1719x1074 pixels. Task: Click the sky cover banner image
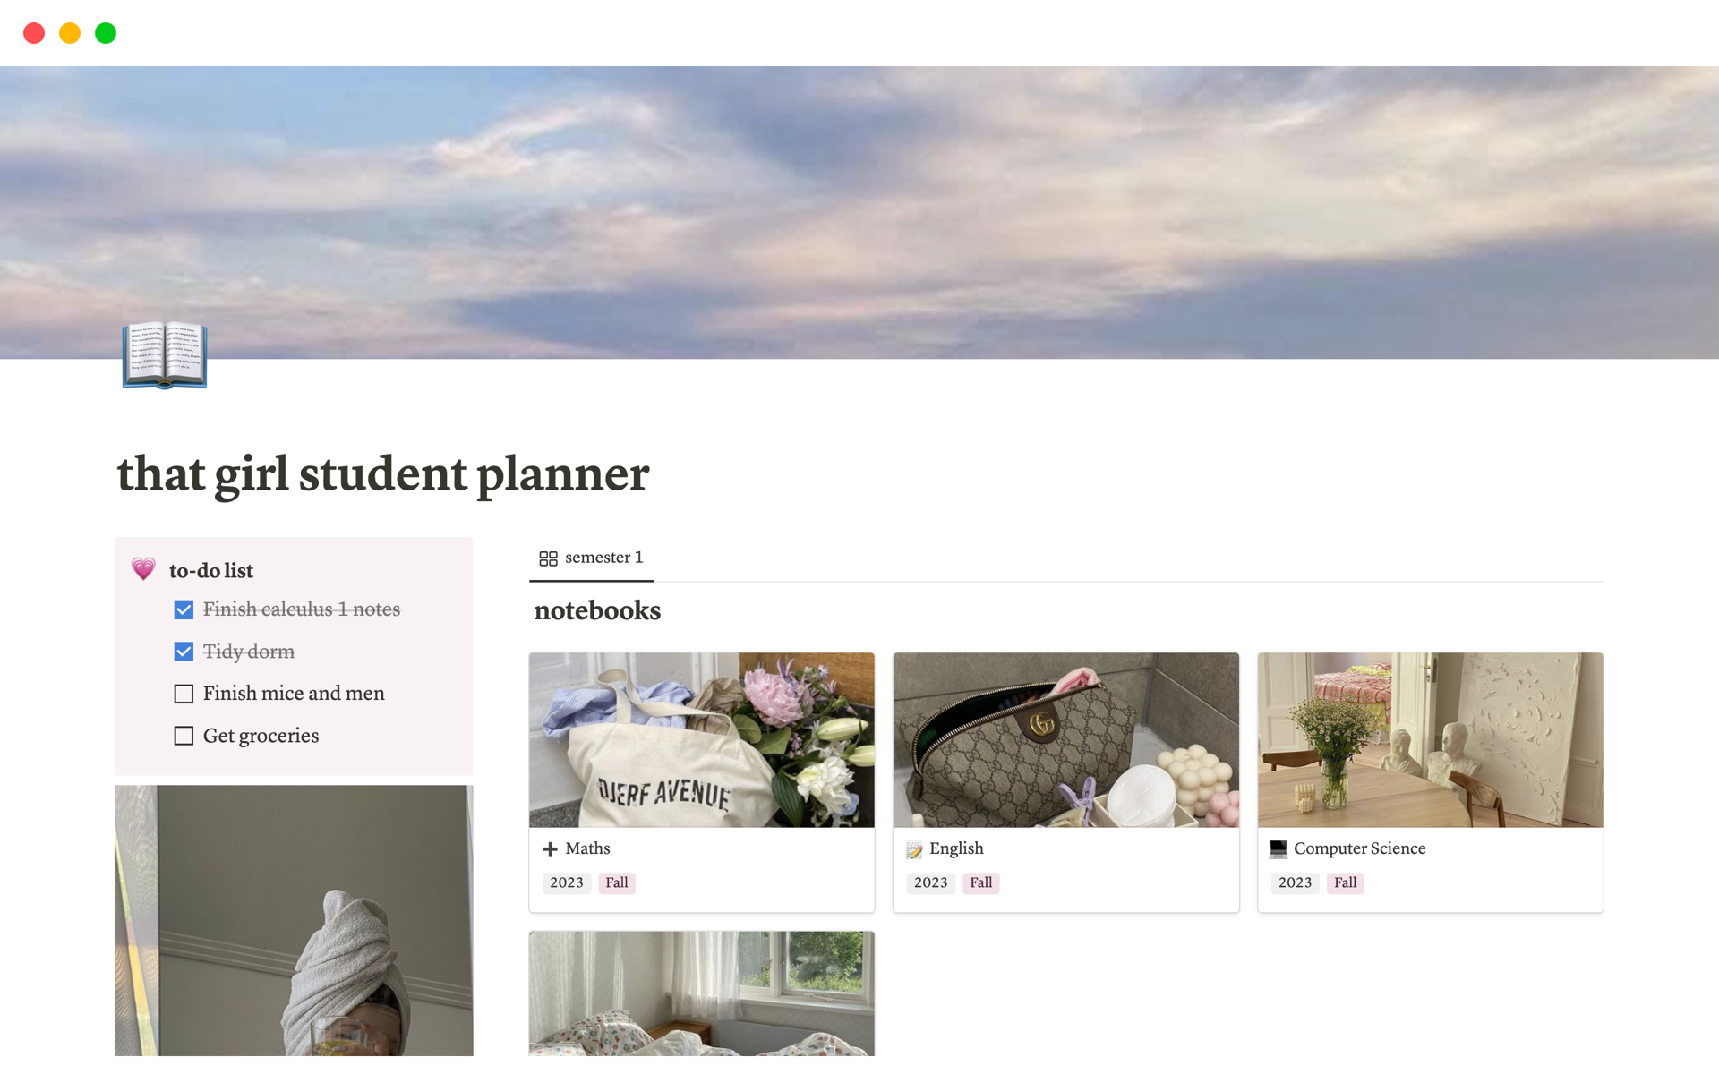click(x=859, y=212)
